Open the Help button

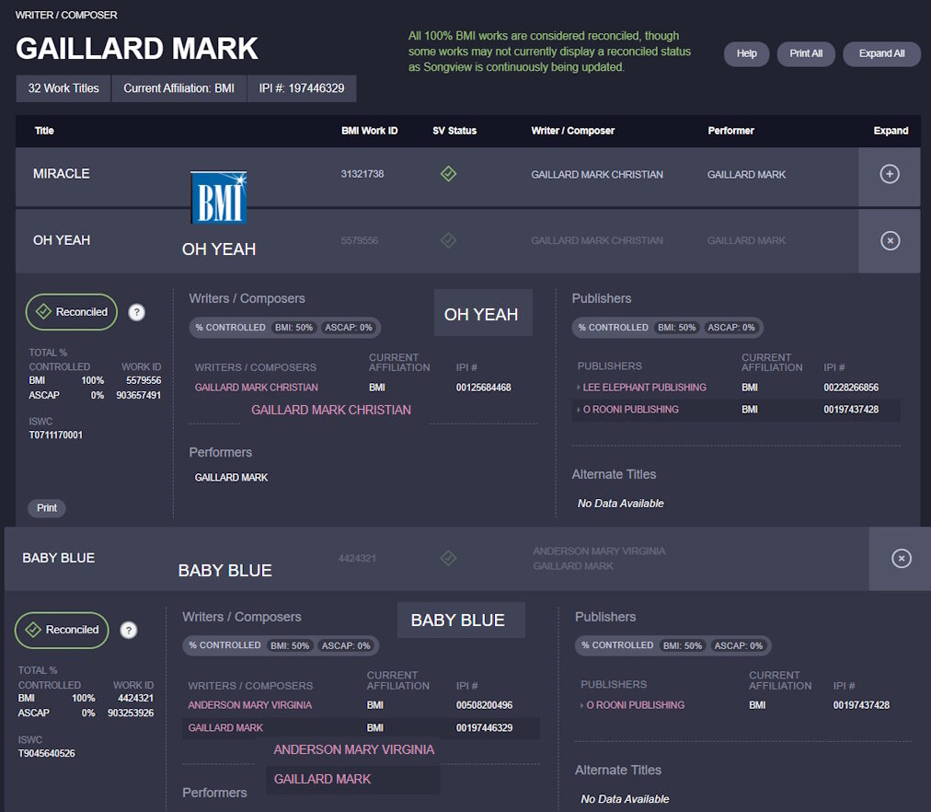pos(746,53)
